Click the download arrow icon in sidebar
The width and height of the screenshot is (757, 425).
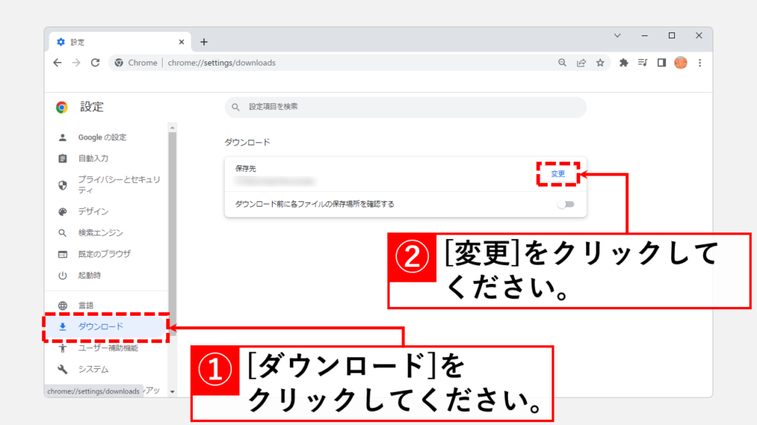tap(62, 327)
